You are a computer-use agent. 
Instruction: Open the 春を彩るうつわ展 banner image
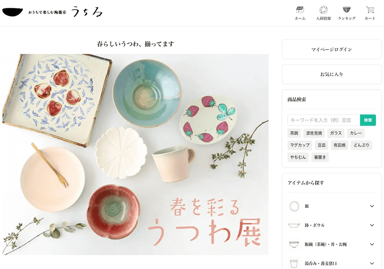136,154
